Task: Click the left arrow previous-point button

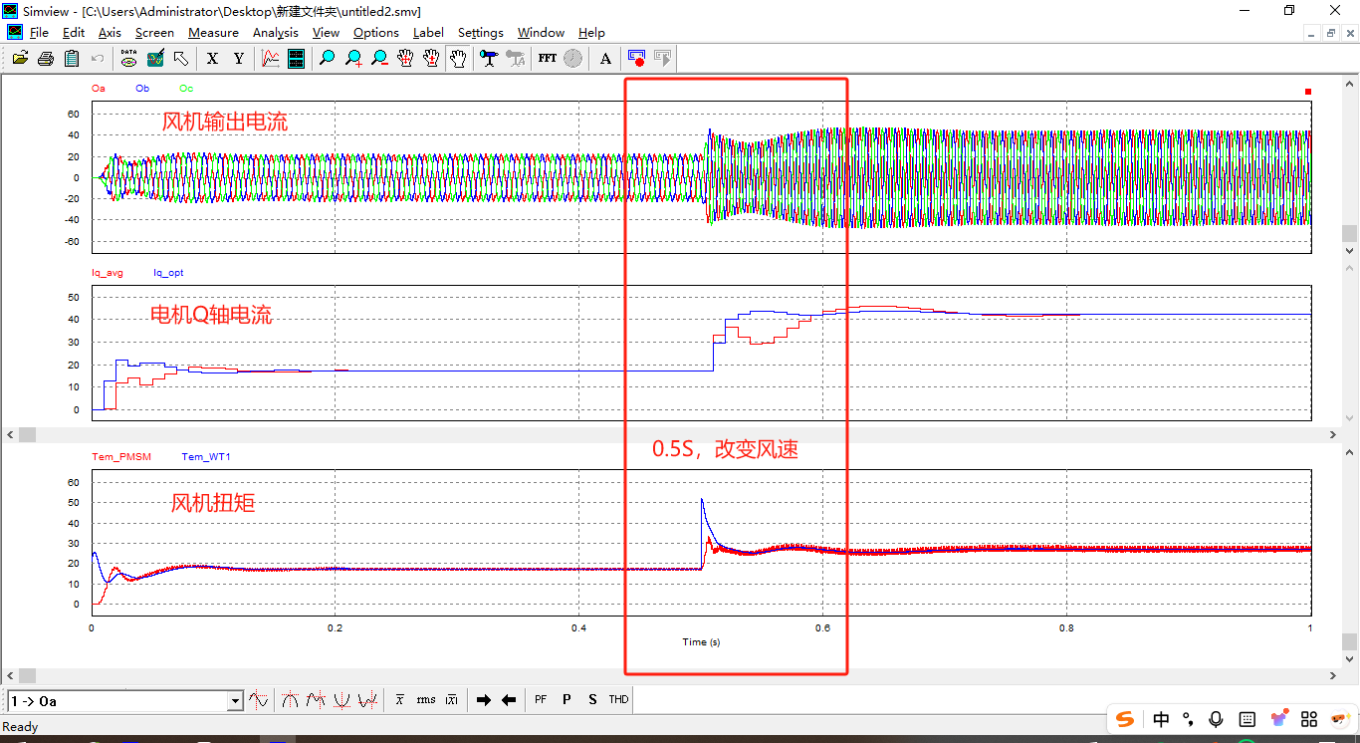Action: pos(509,700)
